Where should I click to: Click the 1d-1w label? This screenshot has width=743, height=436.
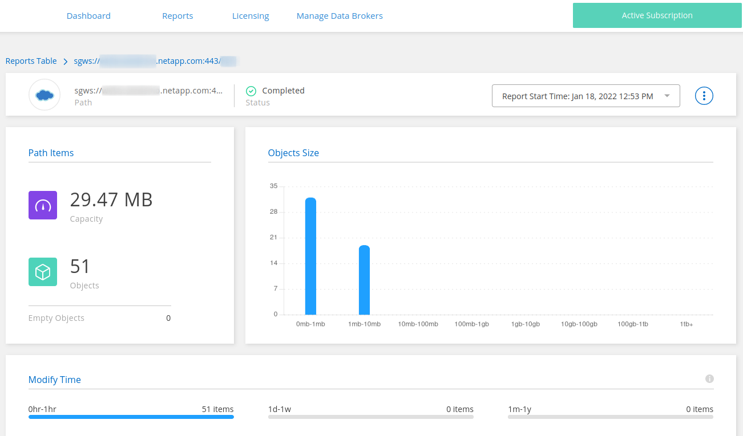(280, 409)
